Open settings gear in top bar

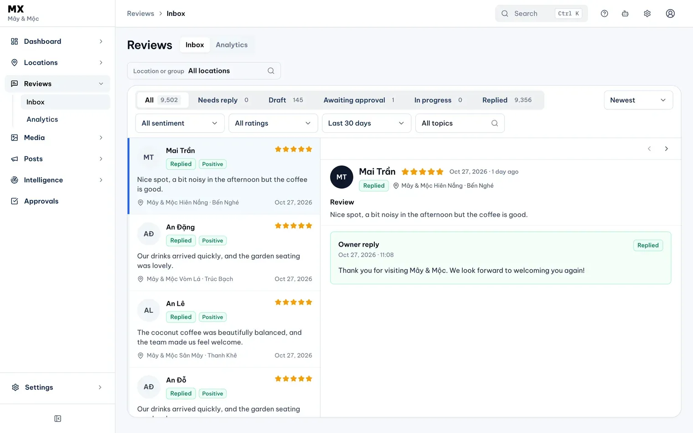click(x=647, y=14)
